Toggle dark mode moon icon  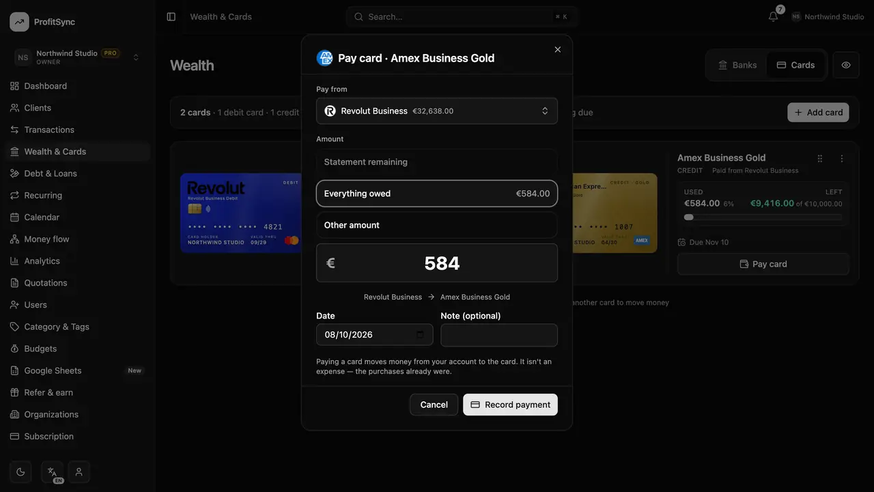(20, 471)
